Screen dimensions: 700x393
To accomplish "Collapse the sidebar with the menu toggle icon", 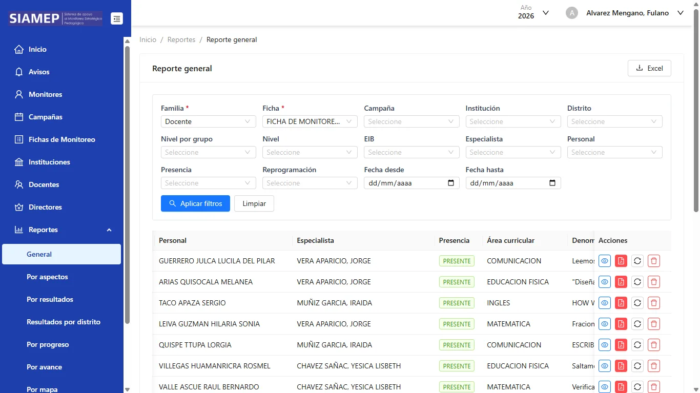I will pyautogui.click(x=117, y=19).
